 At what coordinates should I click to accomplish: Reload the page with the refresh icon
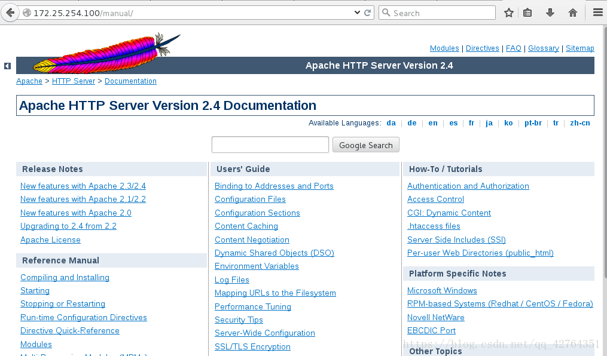368,13
